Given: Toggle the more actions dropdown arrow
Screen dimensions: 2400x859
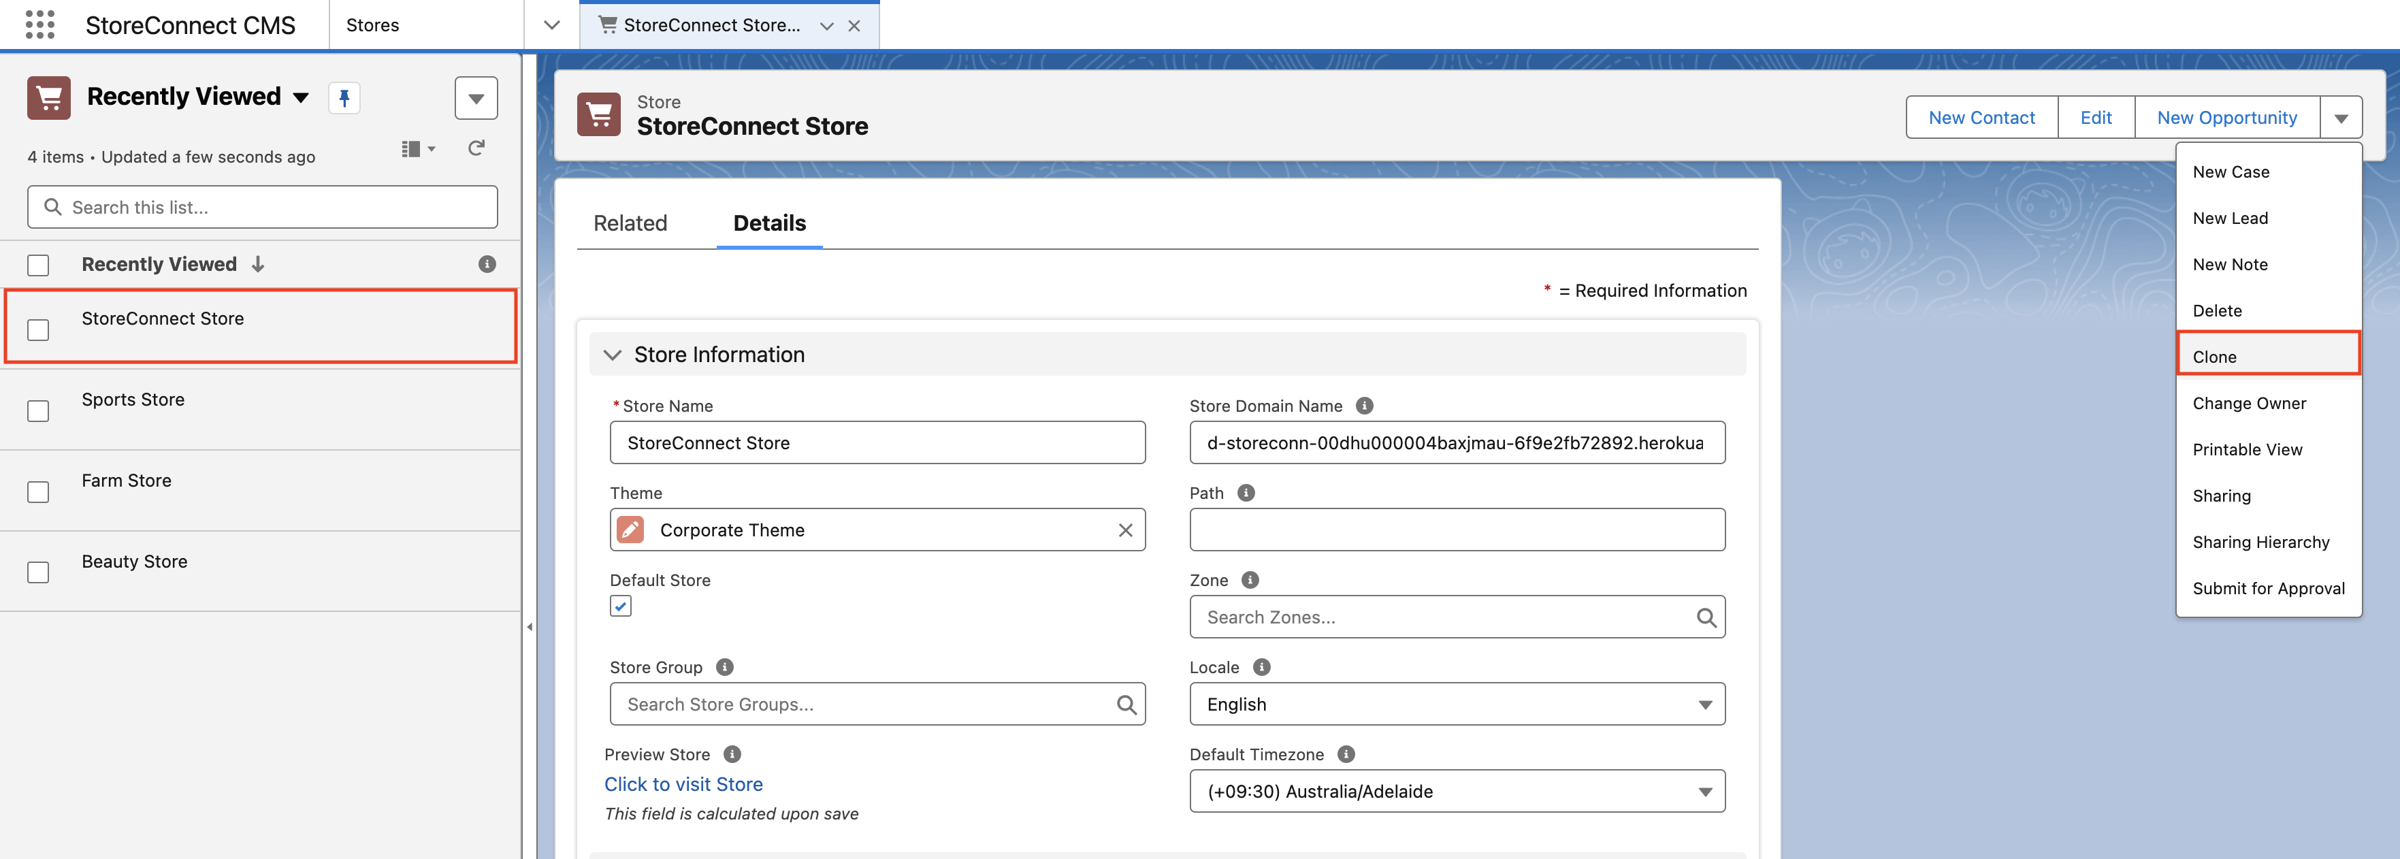Looking at the screenshot, I should point(2341,117).
